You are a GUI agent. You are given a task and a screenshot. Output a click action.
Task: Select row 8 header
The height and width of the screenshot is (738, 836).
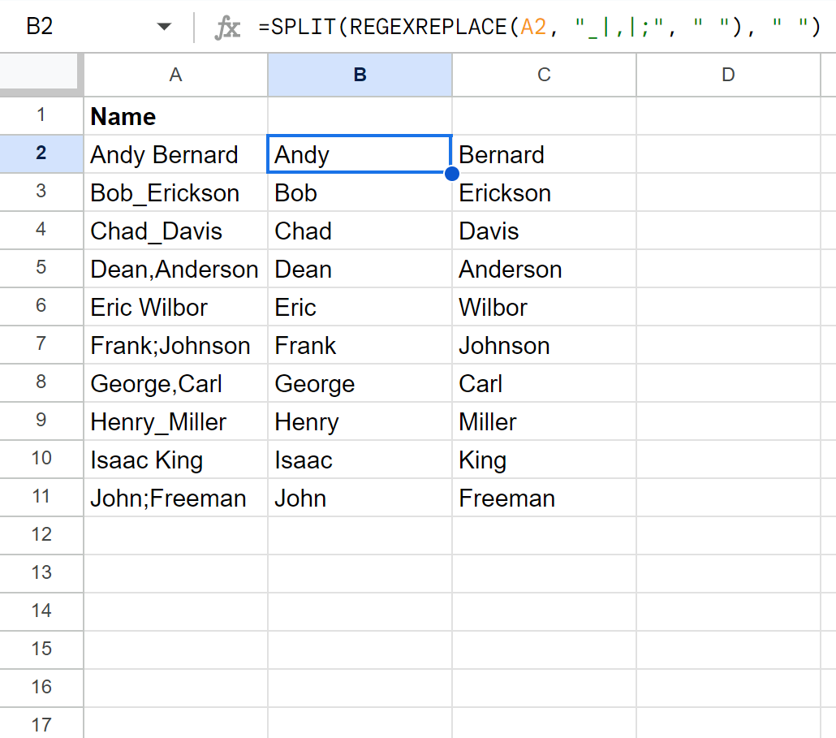[41, 383]
